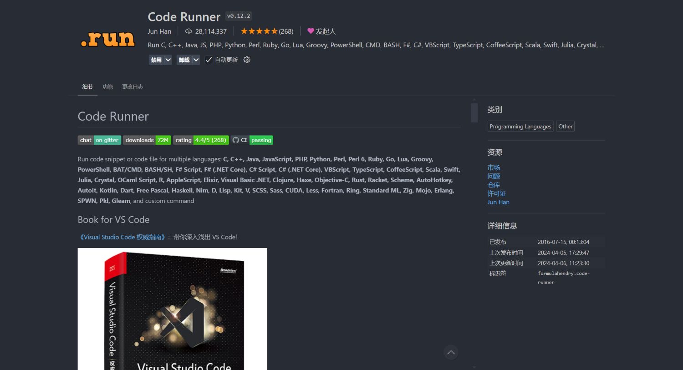This screenshot has width=683, height=370.
Task: Click the formulahendry.code-runner identifier
Action: [564, 278]
